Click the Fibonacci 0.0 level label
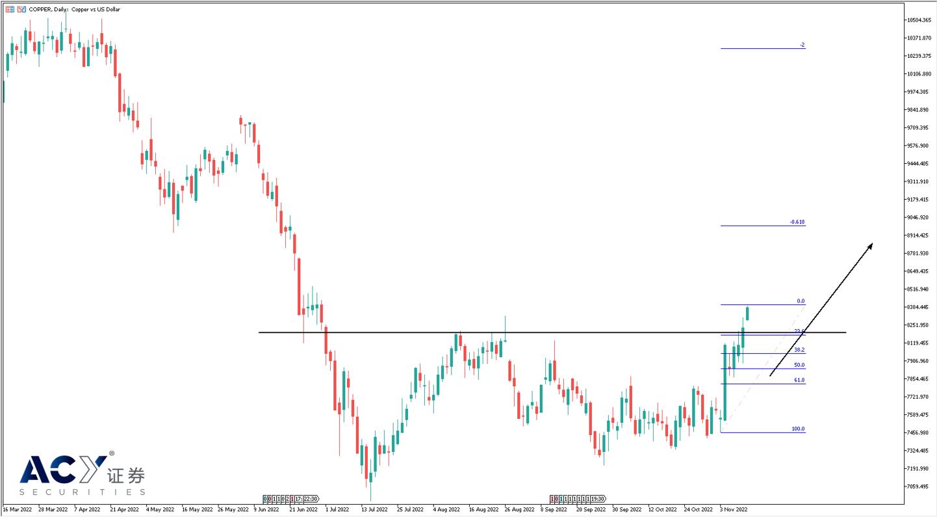 pos(801,301)
